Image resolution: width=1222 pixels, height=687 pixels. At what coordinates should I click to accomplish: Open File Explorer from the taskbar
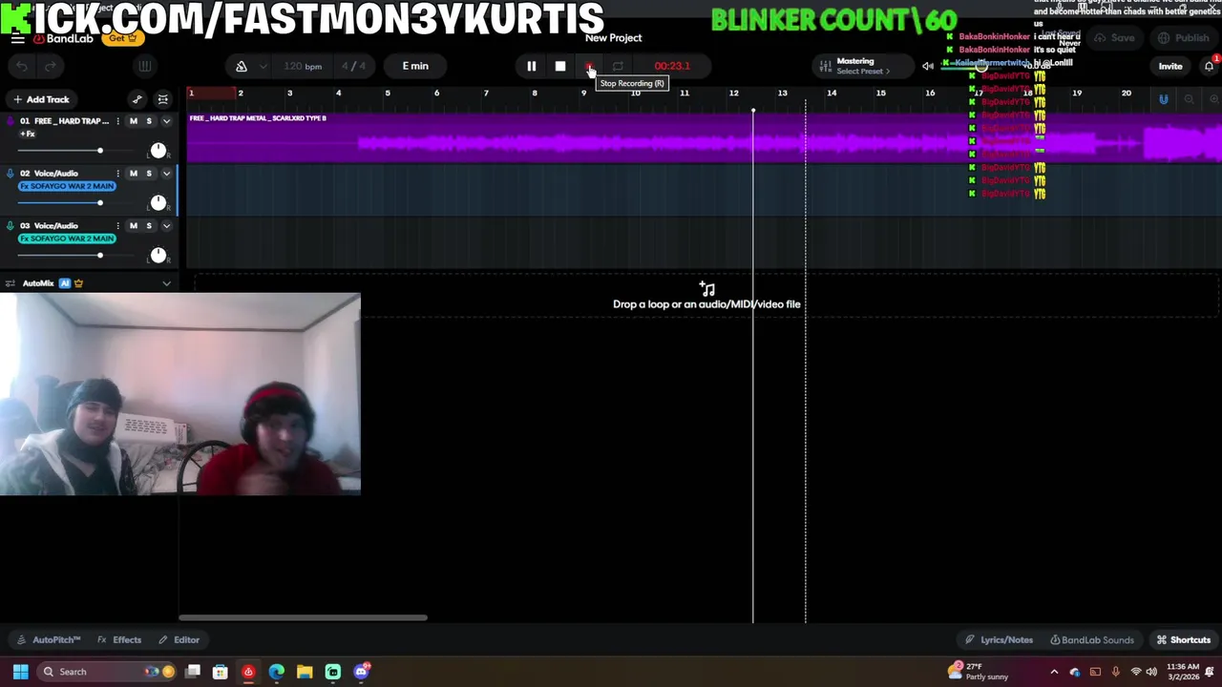coord(305,672)
